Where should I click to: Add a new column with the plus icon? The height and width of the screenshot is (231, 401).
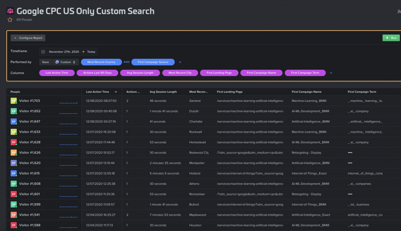coord(331,73)
